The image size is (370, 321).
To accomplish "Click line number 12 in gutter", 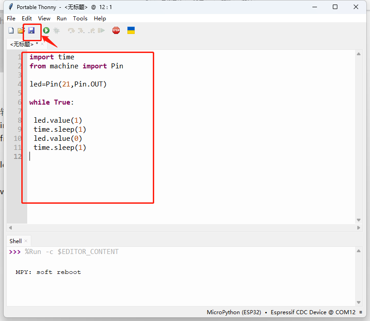I will pyautogui.click(x=18, y=157).
